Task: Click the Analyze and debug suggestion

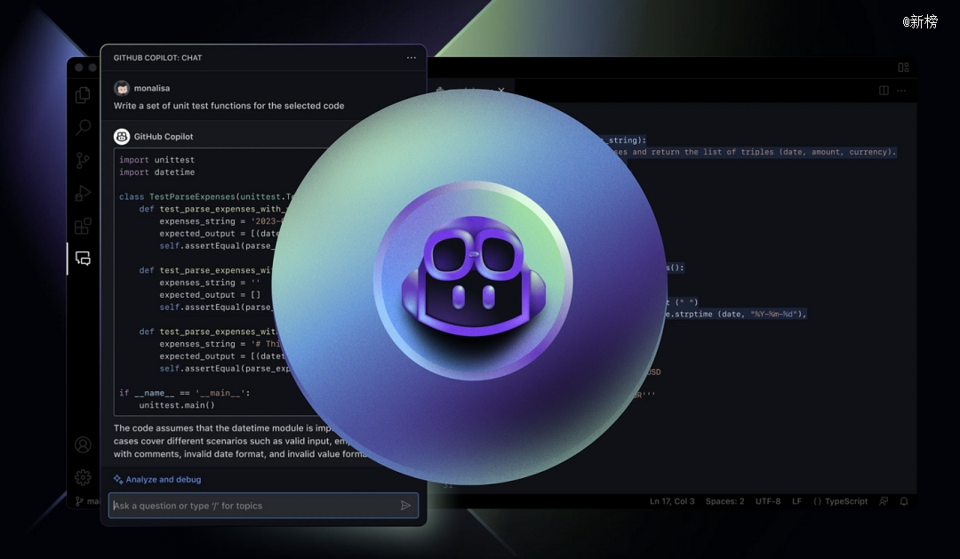Action: coord(157,479)
